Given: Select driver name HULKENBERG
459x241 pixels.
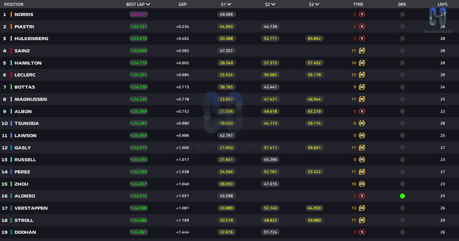Looking at the screenshot, I should pyautogui.click(x=31, y=39).
